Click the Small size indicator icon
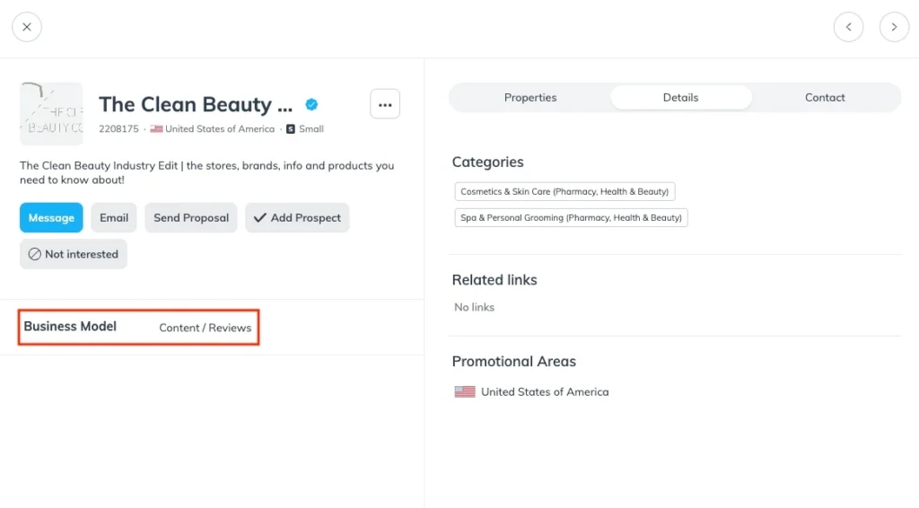 [x=291, y=129]
